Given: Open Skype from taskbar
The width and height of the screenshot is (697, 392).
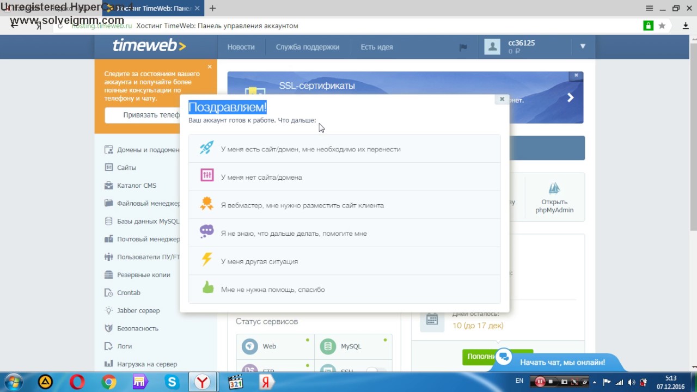Looking at the screenshot, I should click(172, 382).
